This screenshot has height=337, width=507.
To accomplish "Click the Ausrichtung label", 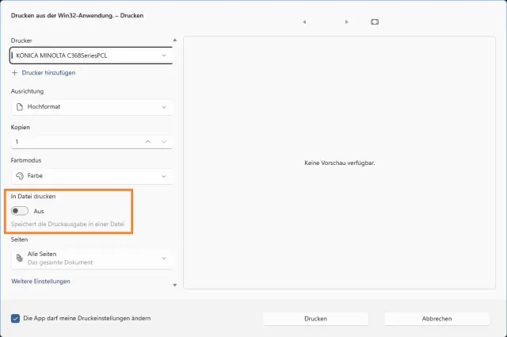I will [27, 91].
